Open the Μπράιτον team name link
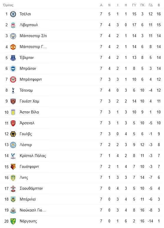The height and width of the screenshot is (228, 164). 28,68
